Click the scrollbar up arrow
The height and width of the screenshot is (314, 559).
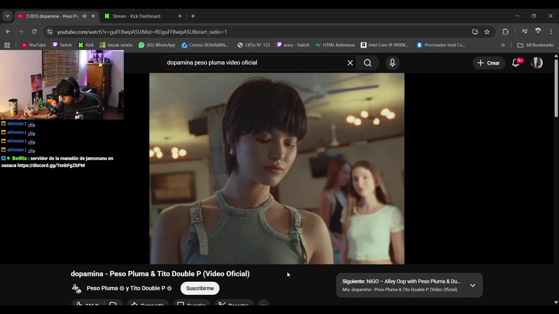click(556, 55)
